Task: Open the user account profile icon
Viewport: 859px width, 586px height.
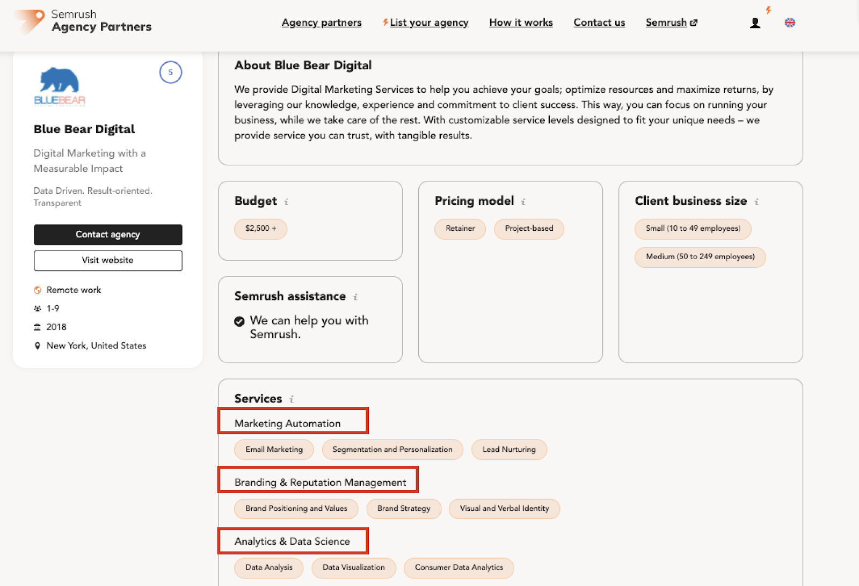Action: (755, 23)
